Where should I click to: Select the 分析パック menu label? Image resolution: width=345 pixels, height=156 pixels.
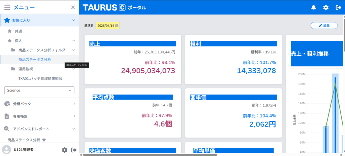click(x=22, y=104)
